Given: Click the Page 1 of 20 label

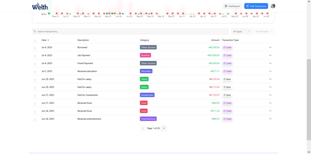Looking at the screenshot, I should point(153,129).
